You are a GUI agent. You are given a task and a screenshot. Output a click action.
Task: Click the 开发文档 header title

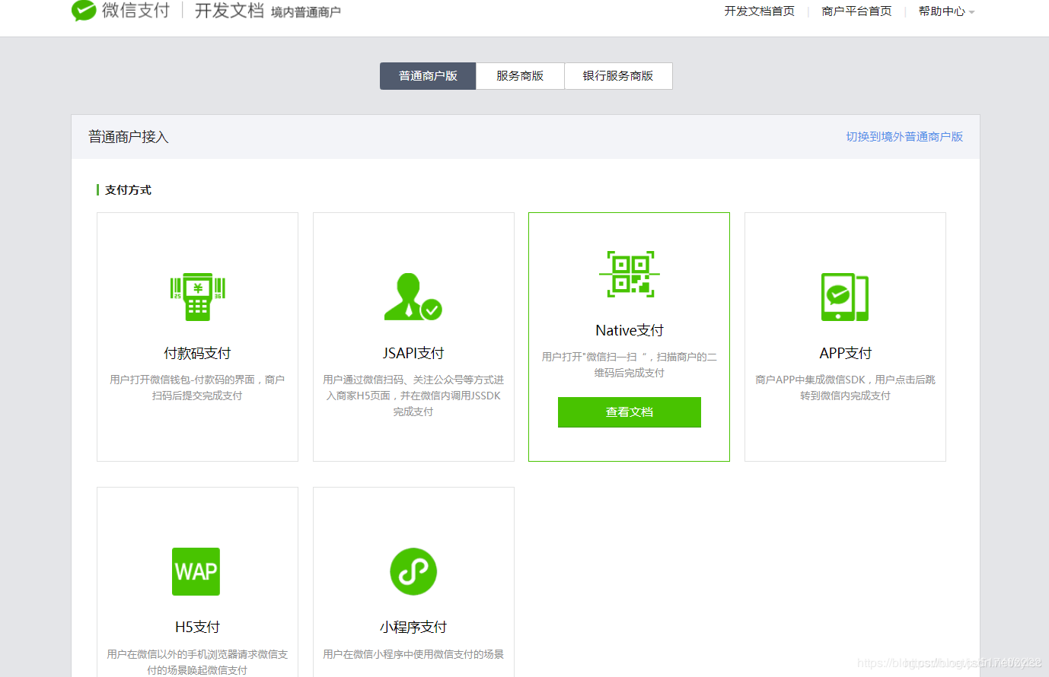click(x=229, y=11)
